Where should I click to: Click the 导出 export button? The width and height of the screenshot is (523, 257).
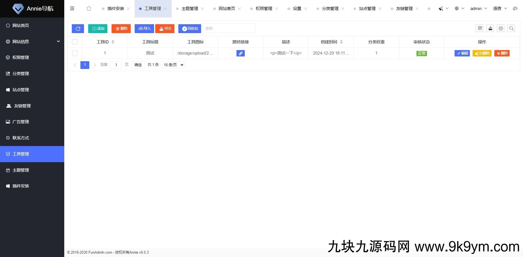coord(165,28)
